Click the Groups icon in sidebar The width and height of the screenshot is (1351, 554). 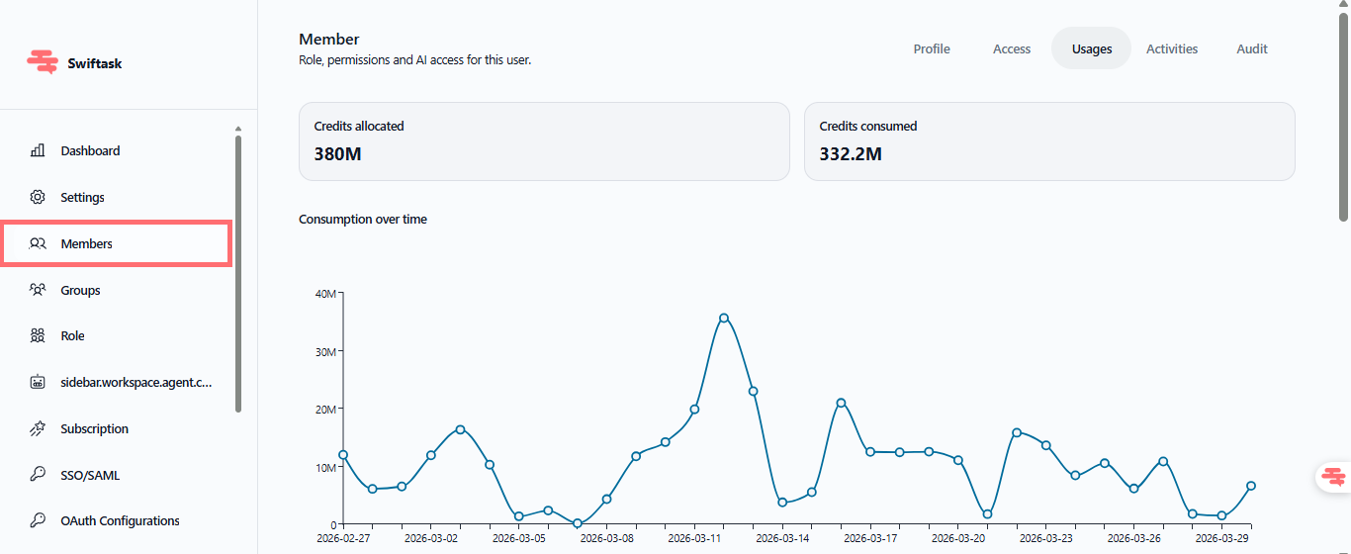point(38,290)
